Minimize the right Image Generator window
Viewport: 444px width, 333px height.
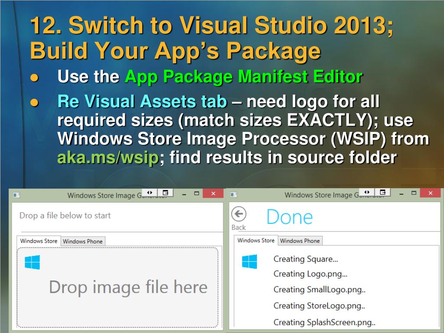402,194
